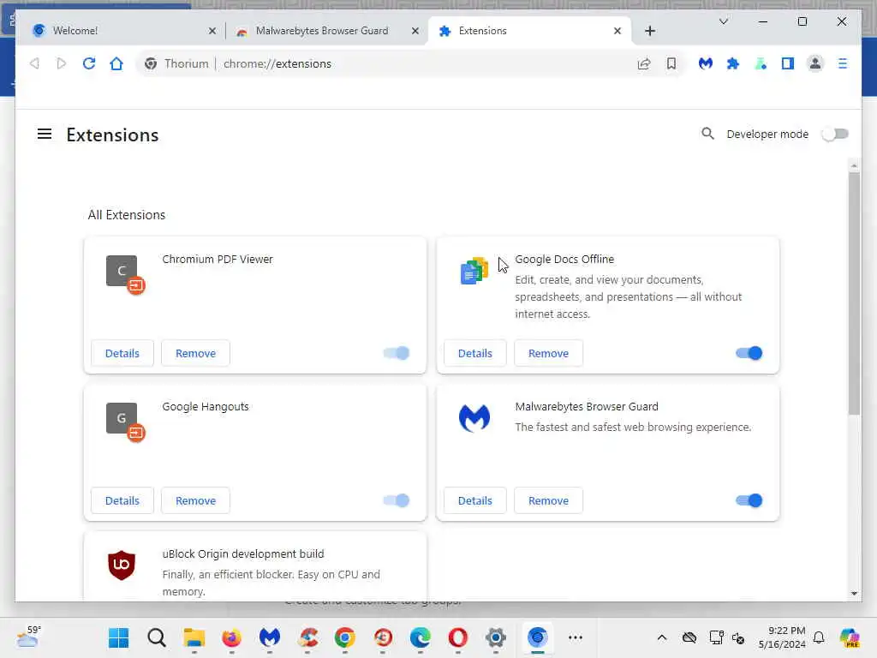Open Microsoft Edge from taskbar
The image size is (877, 658).
point(420,637)
